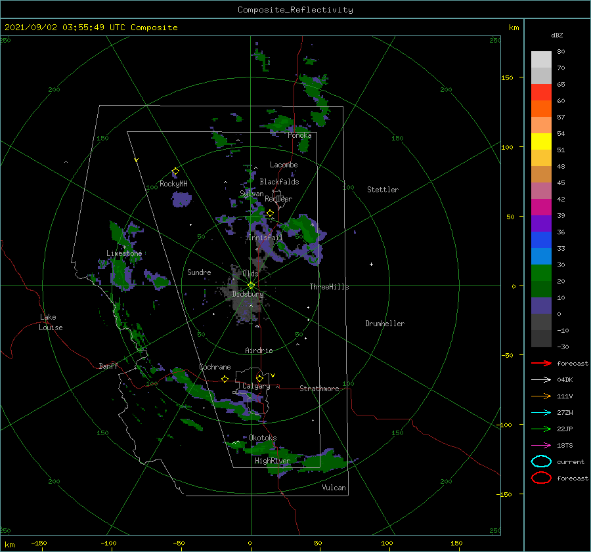Click the Sundre town label

199,272
